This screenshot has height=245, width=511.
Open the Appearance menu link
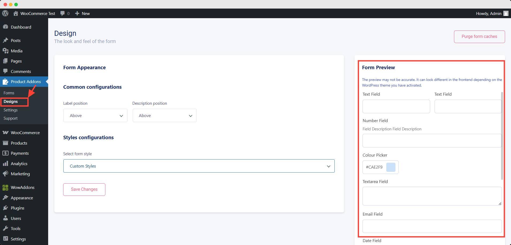coord(22,198)
